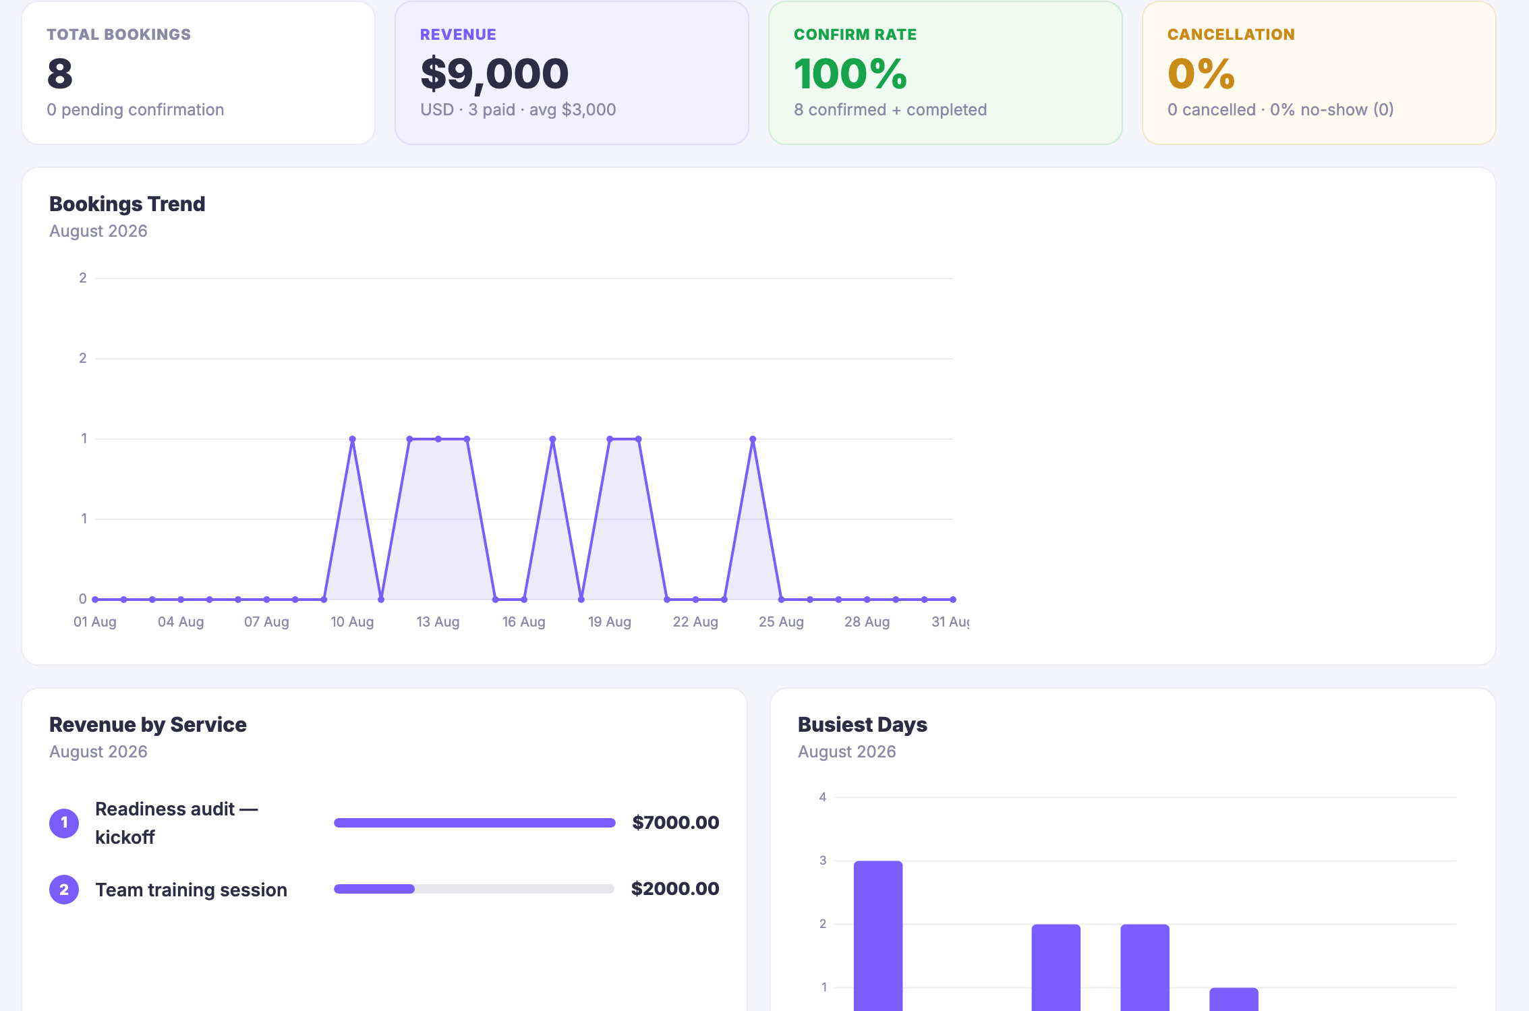Click the Confirm Rate 100% card
This screenshot has height=1011, width=1529.
click(x=946, y=73)
